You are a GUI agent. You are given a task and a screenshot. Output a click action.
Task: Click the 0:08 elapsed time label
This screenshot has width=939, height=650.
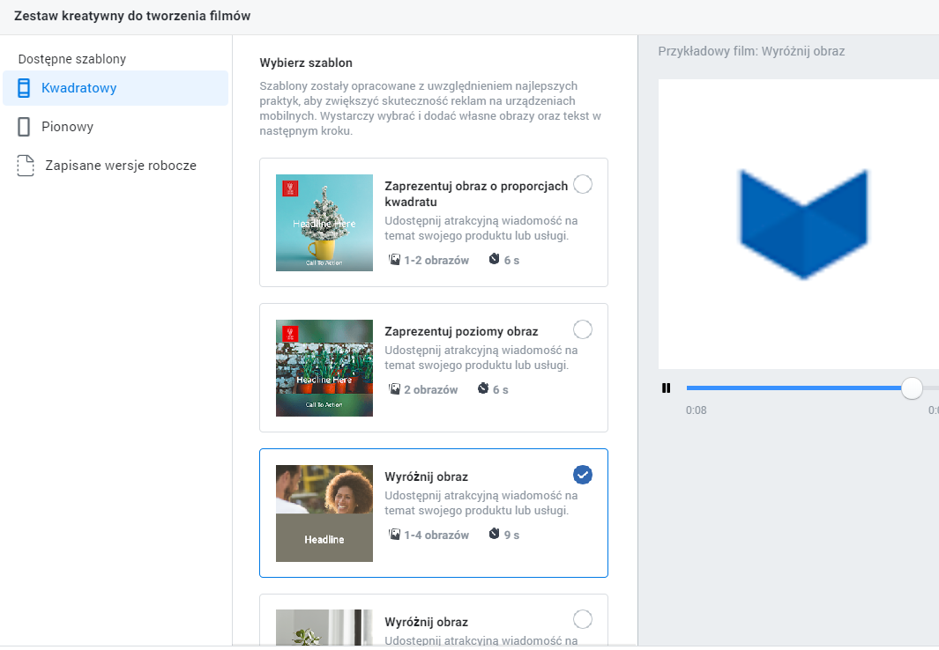(x=697, y=410)
